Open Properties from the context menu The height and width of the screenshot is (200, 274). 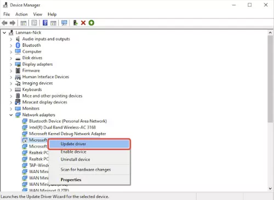click(89, 180)
